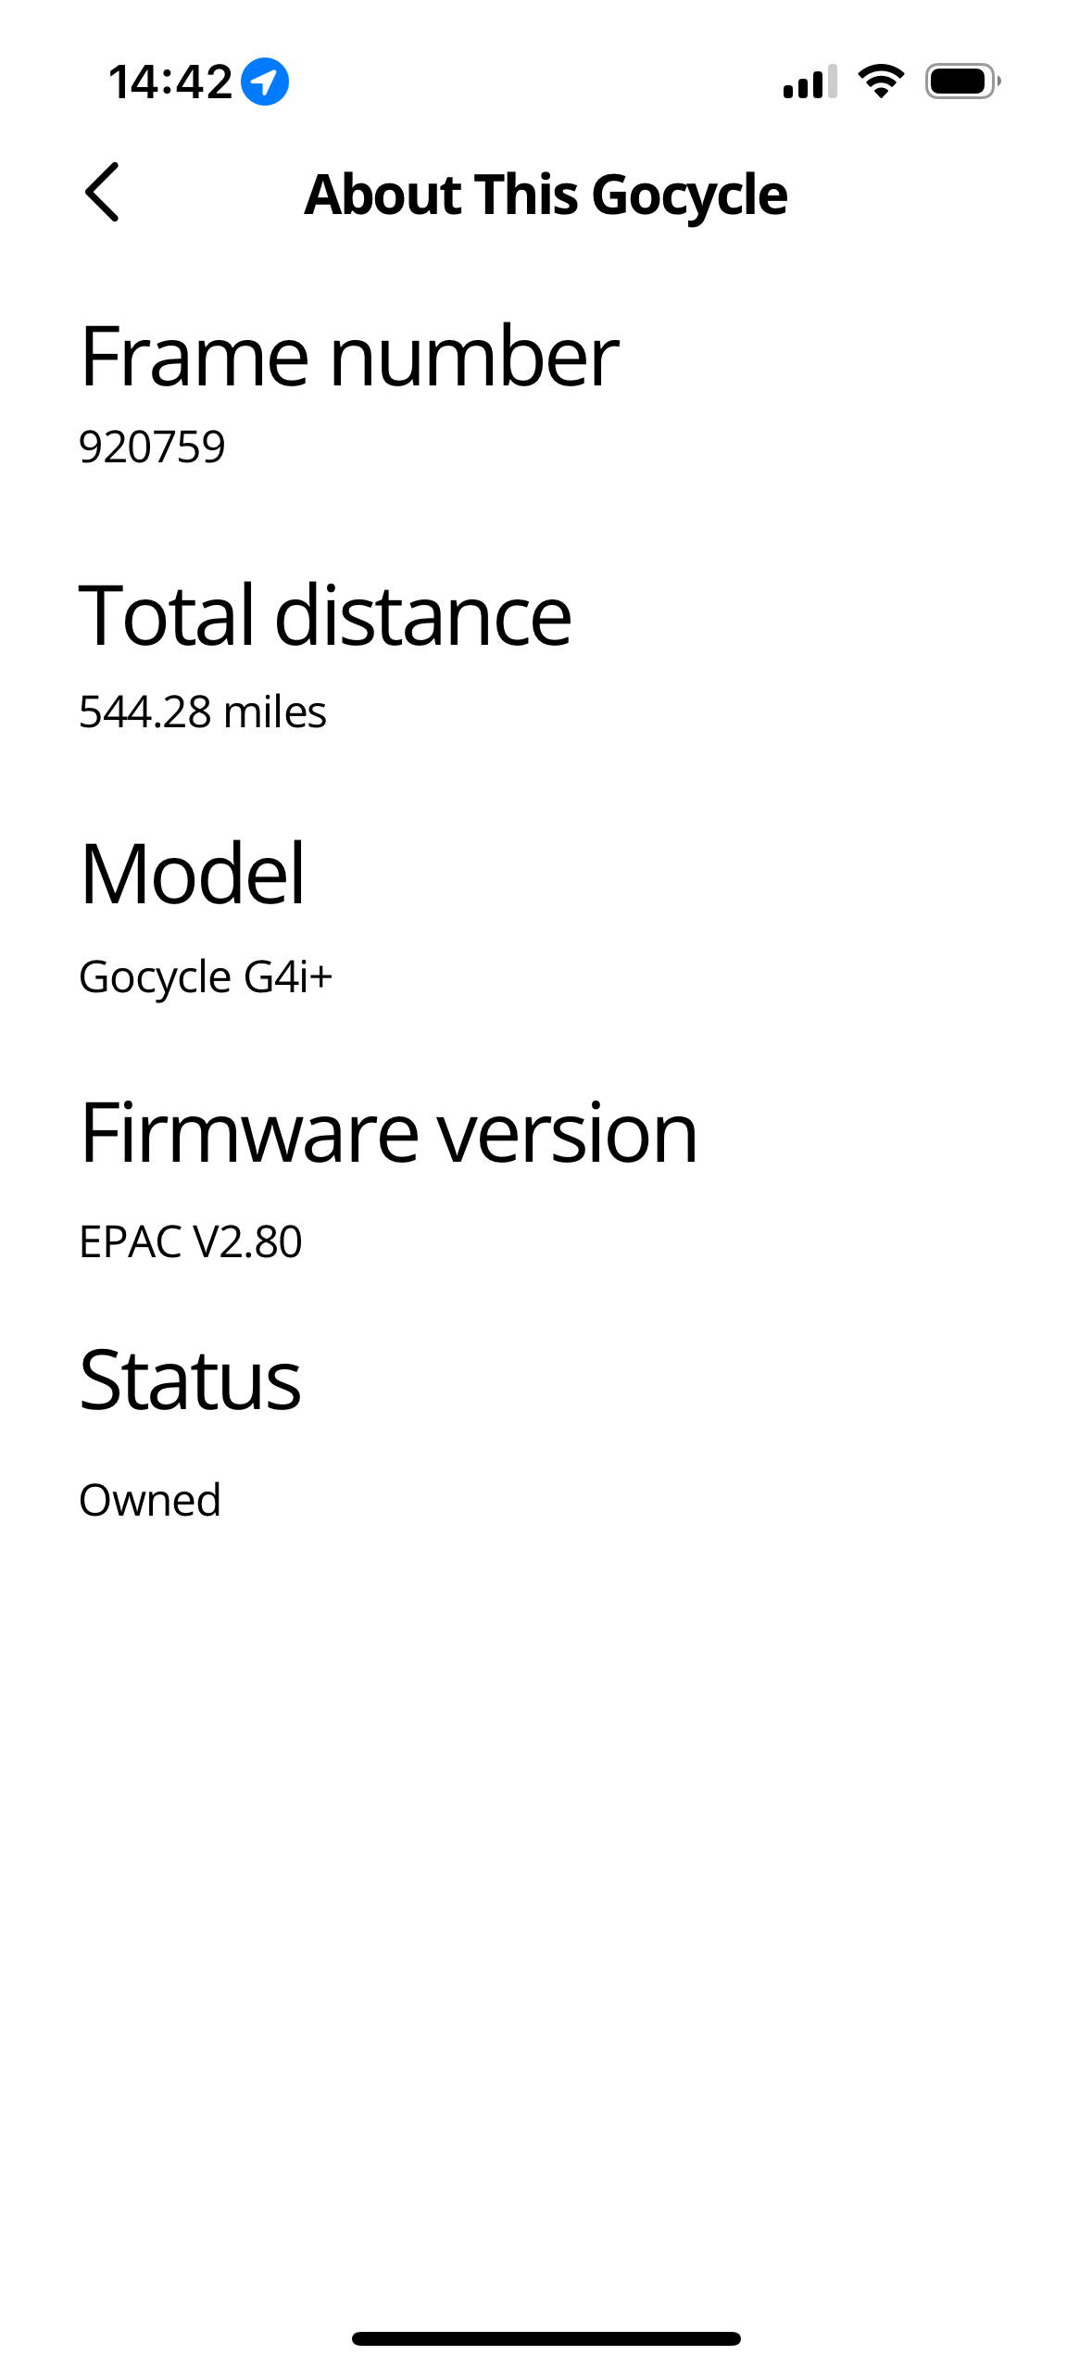Tap the EPAC firmware prefix text
Screen dimensions: 1092x2368
131,1242
